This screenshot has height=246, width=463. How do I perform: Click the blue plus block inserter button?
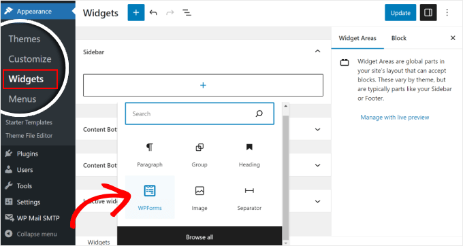(x=135, y=13)
